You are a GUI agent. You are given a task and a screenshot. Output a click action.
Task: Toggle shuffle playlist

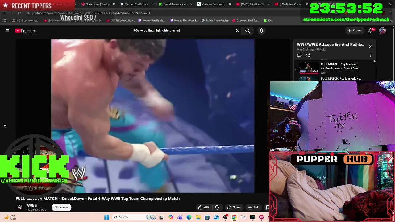308,55
